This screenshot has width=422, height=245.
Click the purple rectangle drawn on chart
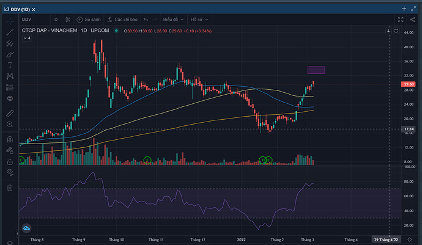coord(316,70)
